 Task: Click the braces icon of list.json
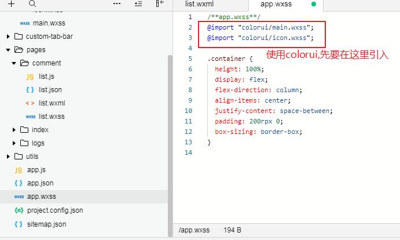click(x=30, y=90)
